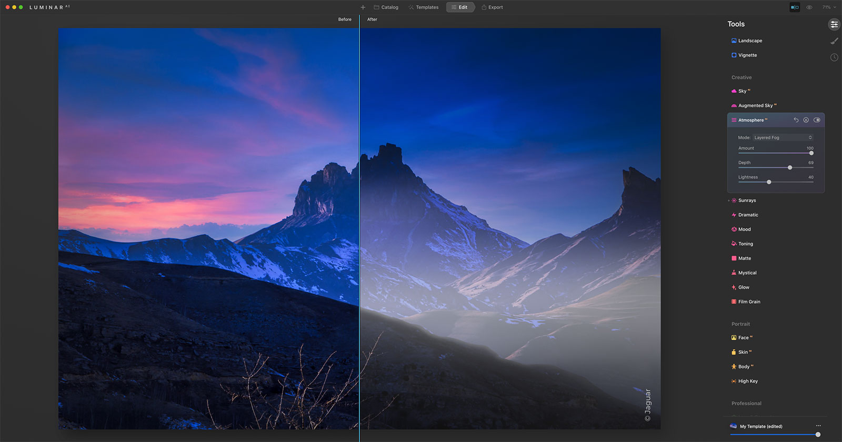Click the plus icon to add photos

(363, 7)
